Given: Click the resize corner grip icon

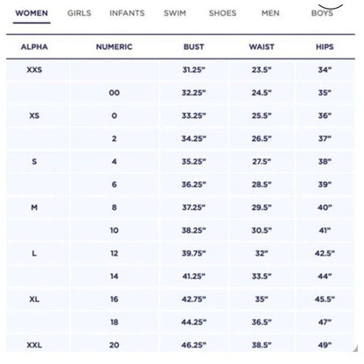Looking at the screenshot, I should tap(355, 348).
